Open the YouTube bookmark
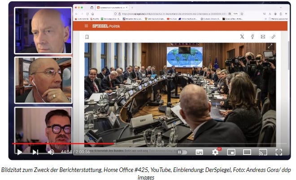The image size is (296, 180). point(172,19)
